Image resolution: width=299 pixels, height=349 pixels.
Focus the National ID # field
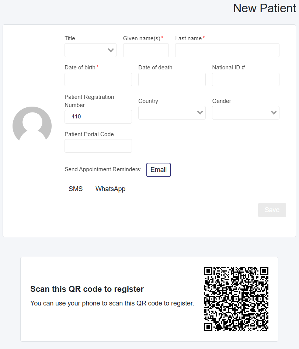click(x=246, y=79)
